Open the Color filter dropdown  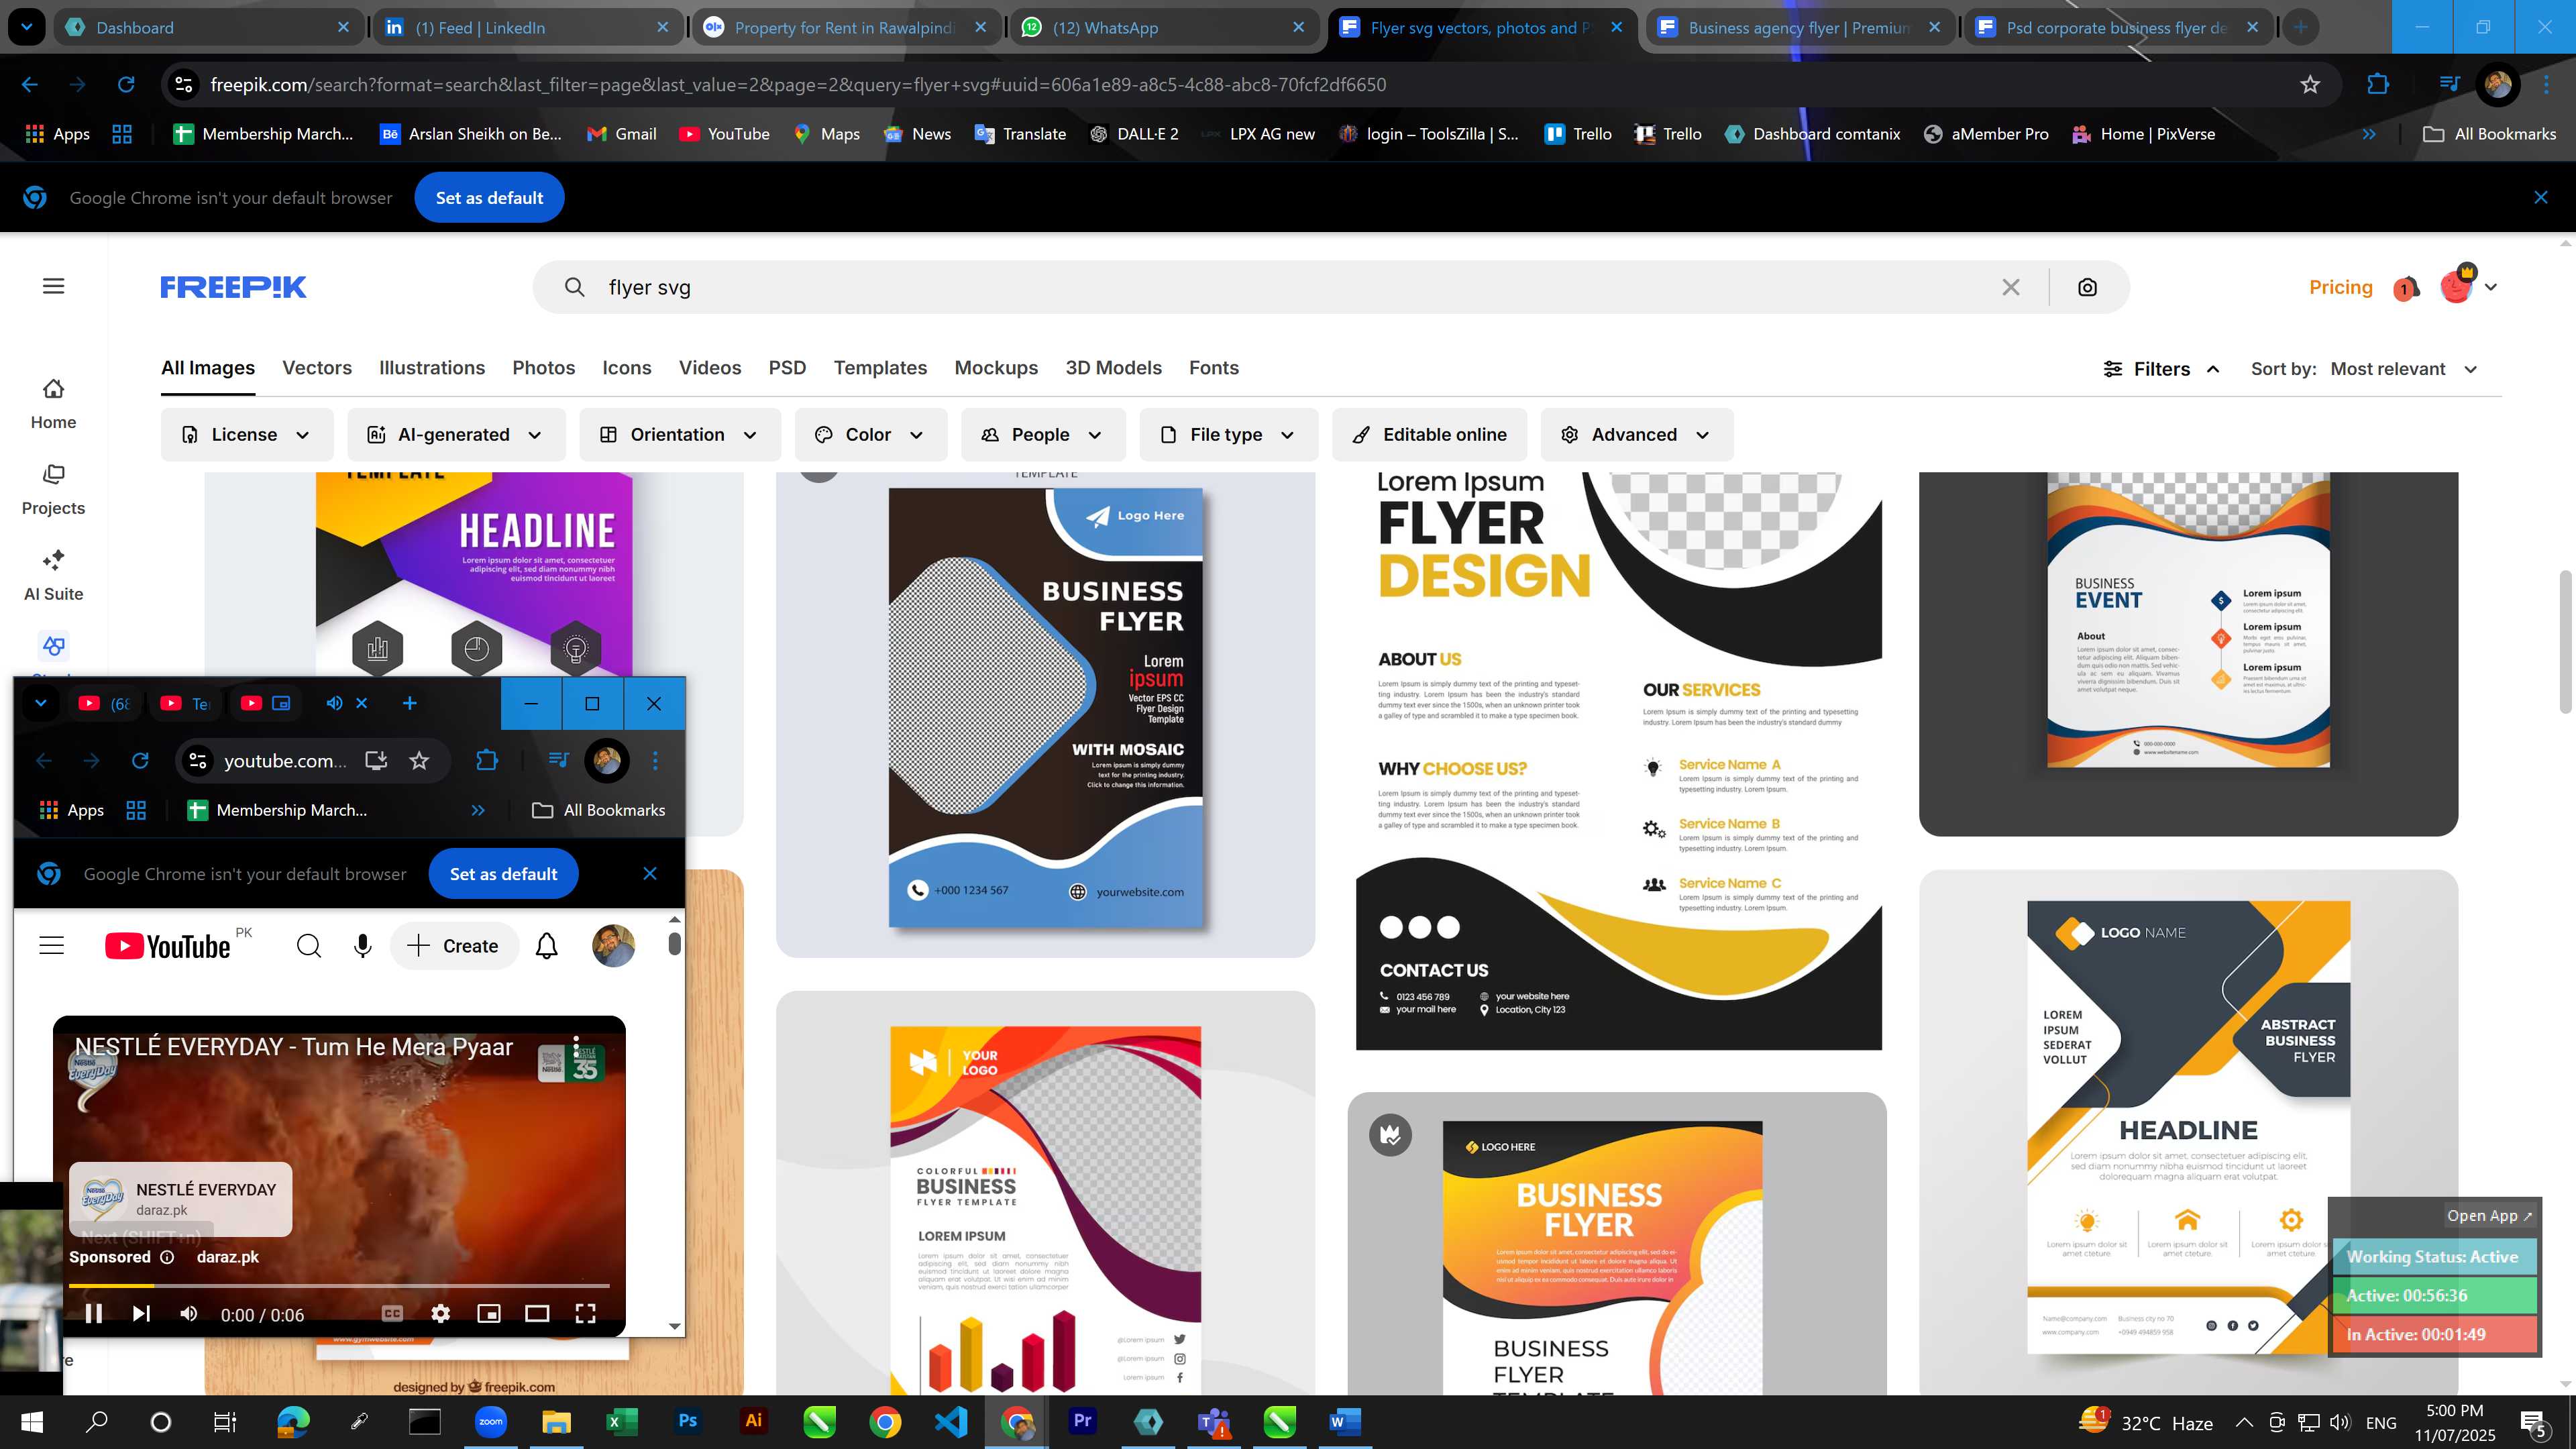(x=870, y=435)
